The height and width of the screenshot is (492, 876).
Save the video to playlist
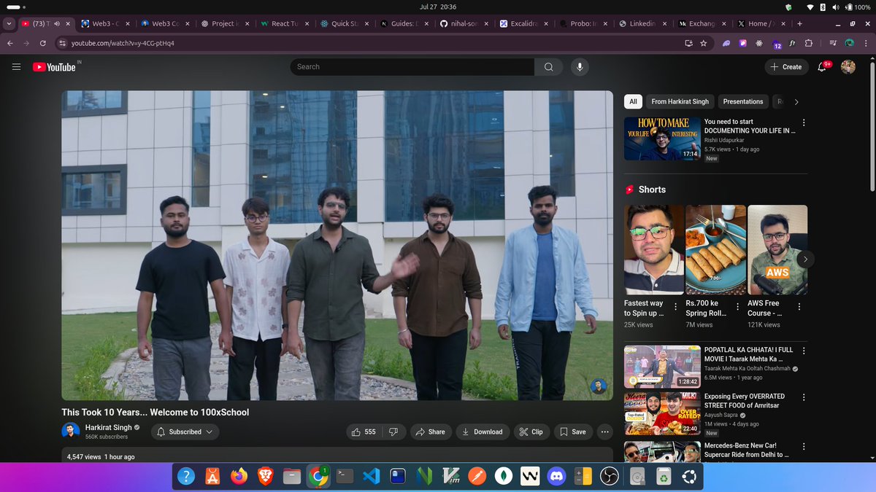tap(573, 432)
